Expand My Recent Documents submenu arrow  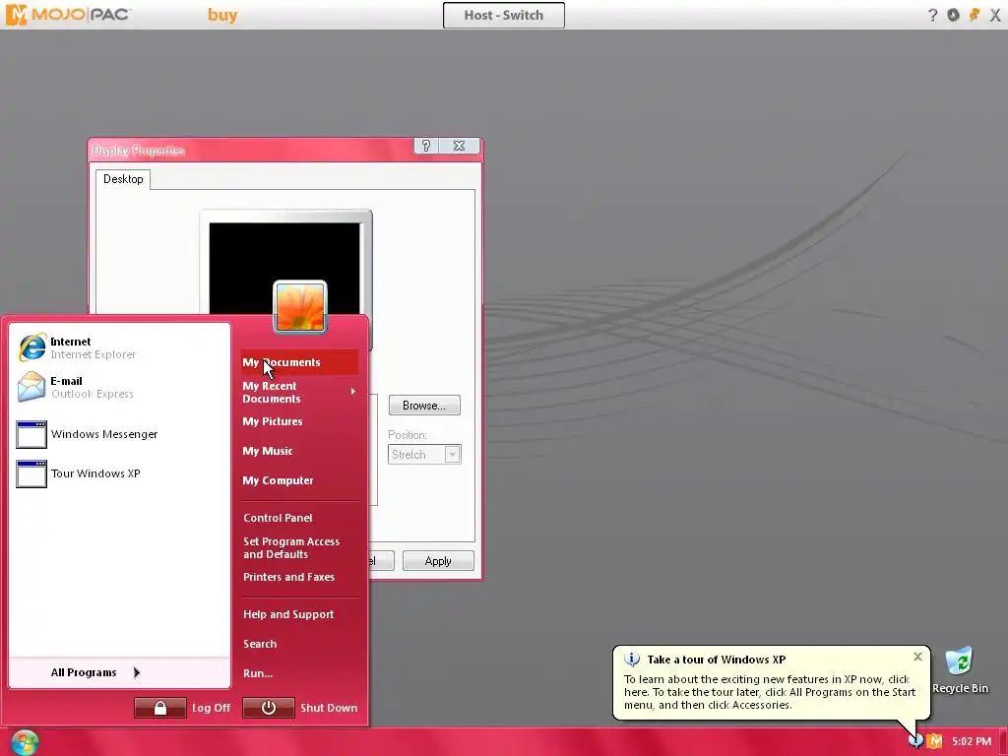[353, 392]
